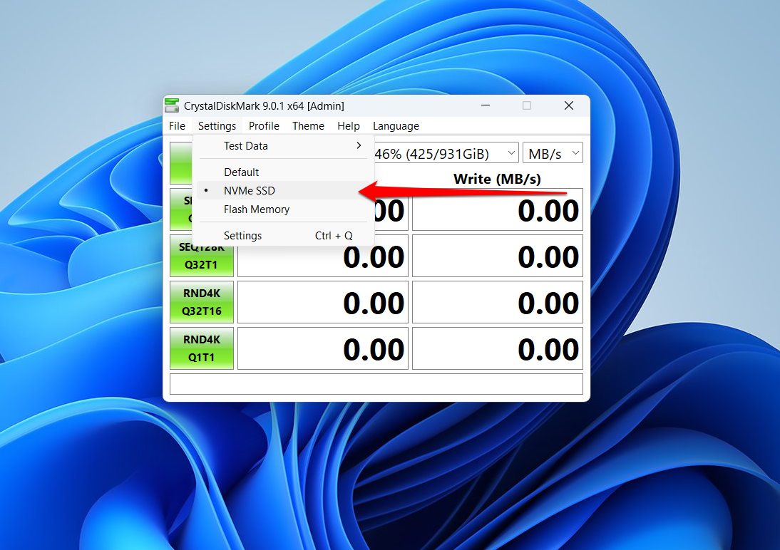Open the Help menu

point(349,126)
